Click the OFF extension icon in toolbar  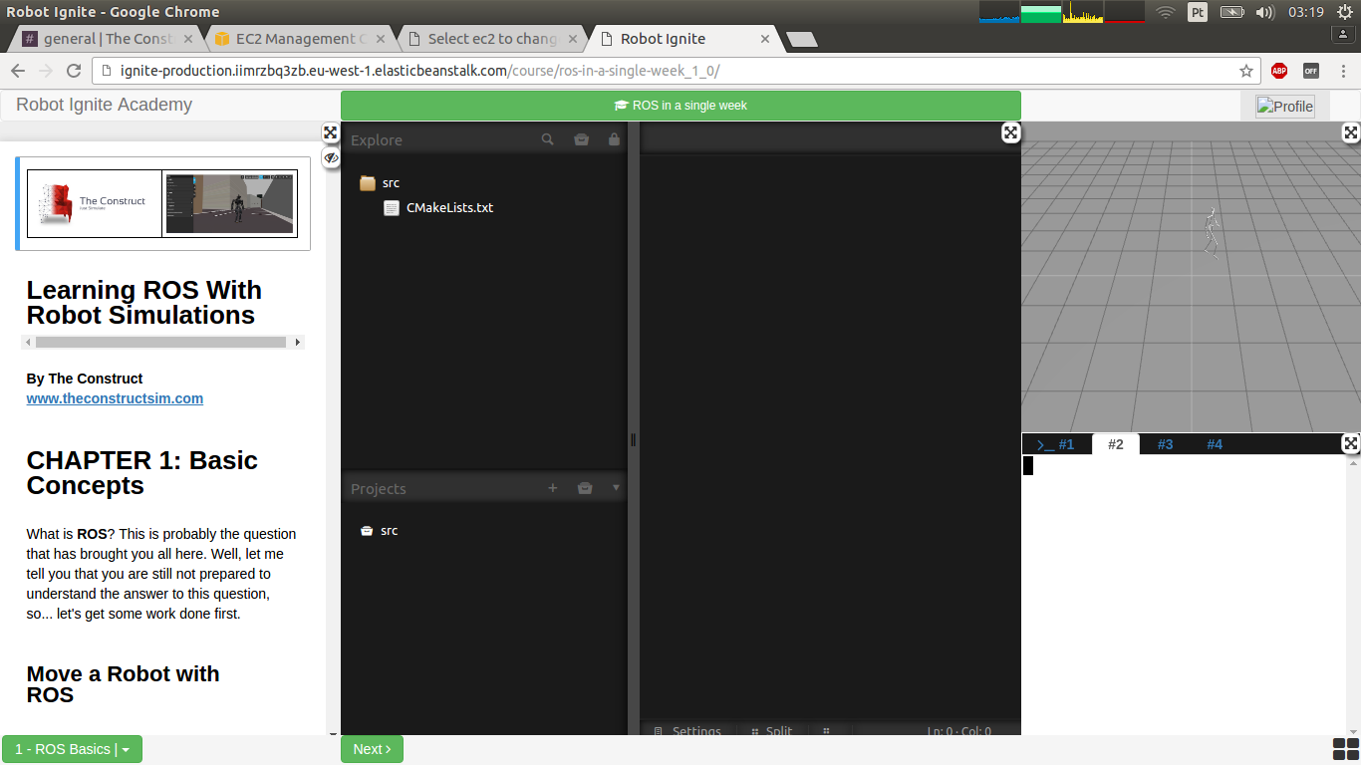(1310, 71)
